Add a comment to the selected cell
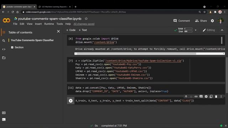228x128 pixels. tap(201, 96)
